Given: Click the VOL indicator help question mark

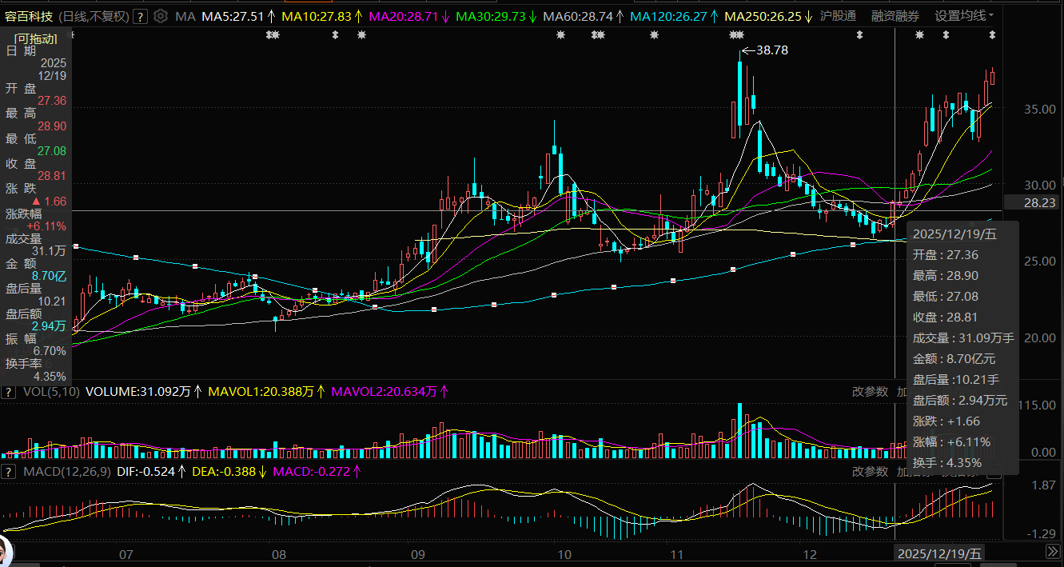Looking at the screenshot, I should 9,392.
